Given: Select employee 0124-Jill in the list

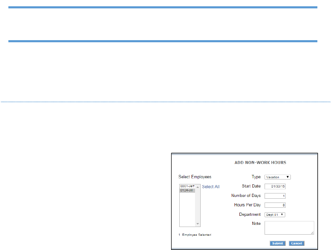Looking at the screenshot, I should pyautogui.click(x=187, y=190).
